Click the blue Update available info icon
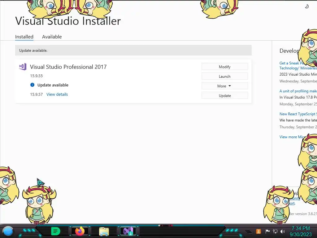317x238 pixels. pyautogui.click(x=32, y=85)
